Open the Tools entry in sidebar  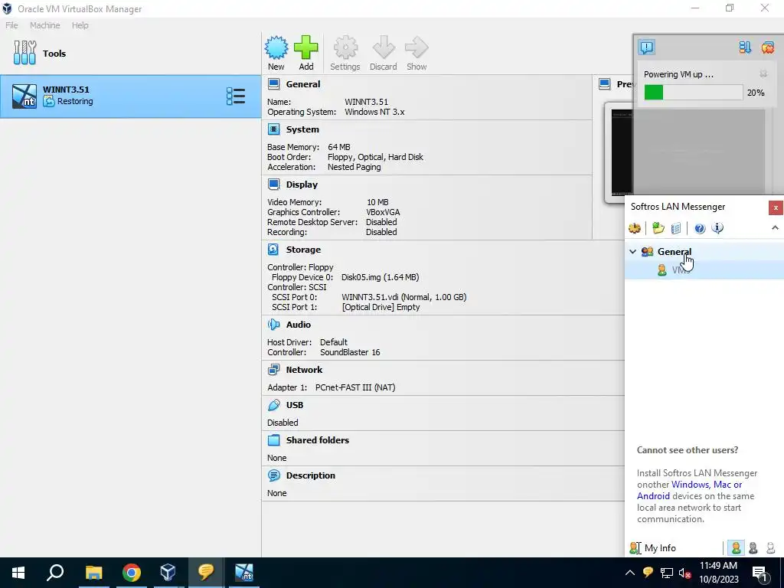(40, 53)
